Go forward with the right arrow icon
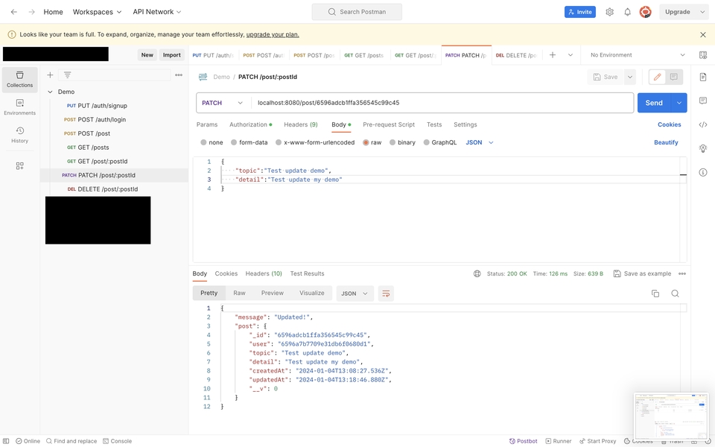The height and width of the screenshot is (447, 715). click(31, 12)
